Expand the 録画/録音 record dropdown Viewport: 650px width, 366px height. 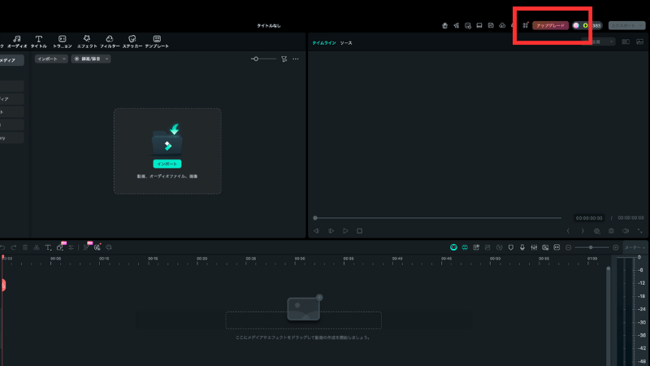coord(91,59)
